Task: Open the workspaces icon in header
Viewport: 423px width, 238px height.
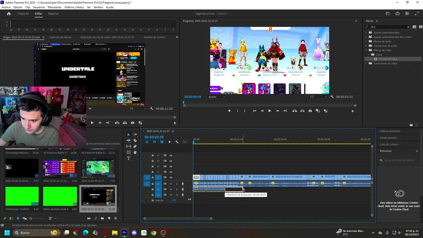Action: 388,14
